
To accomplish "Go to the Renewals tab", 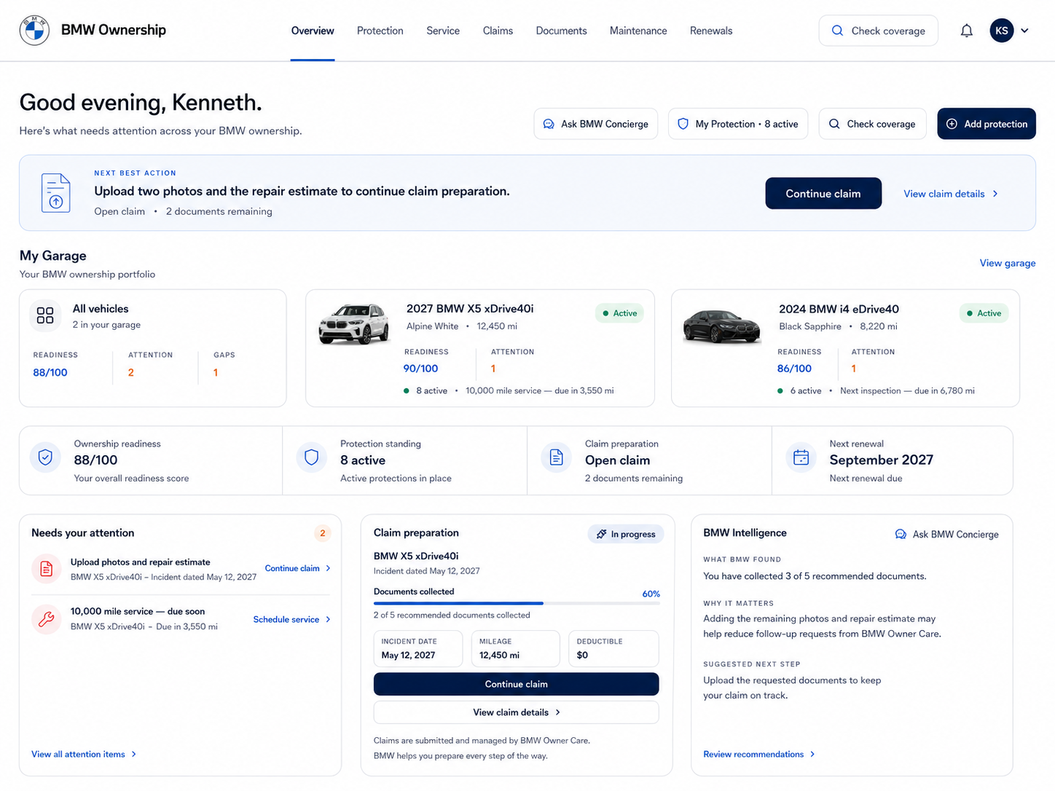I will [x=711, y=31].
